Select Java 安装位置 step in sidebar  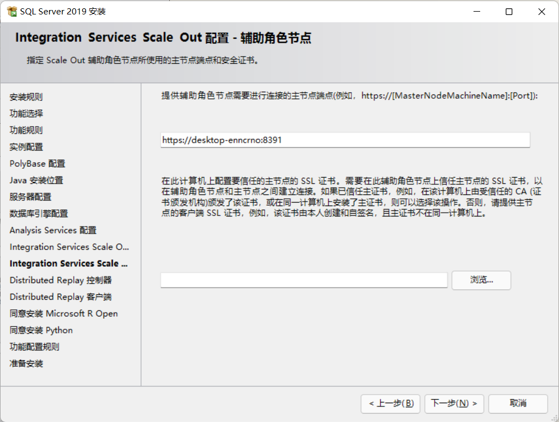37,180
